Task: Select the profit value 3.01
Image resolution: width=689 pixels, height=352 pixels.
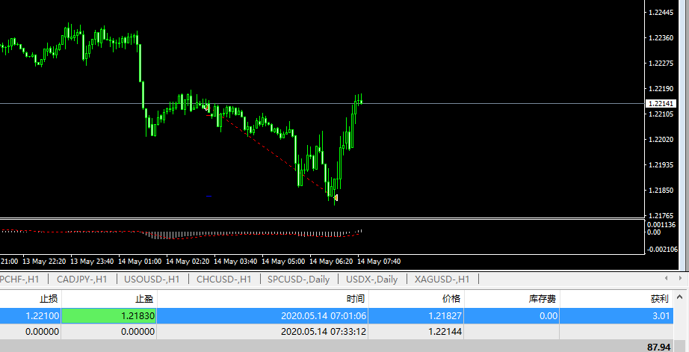Action: (x=661, y=315)
